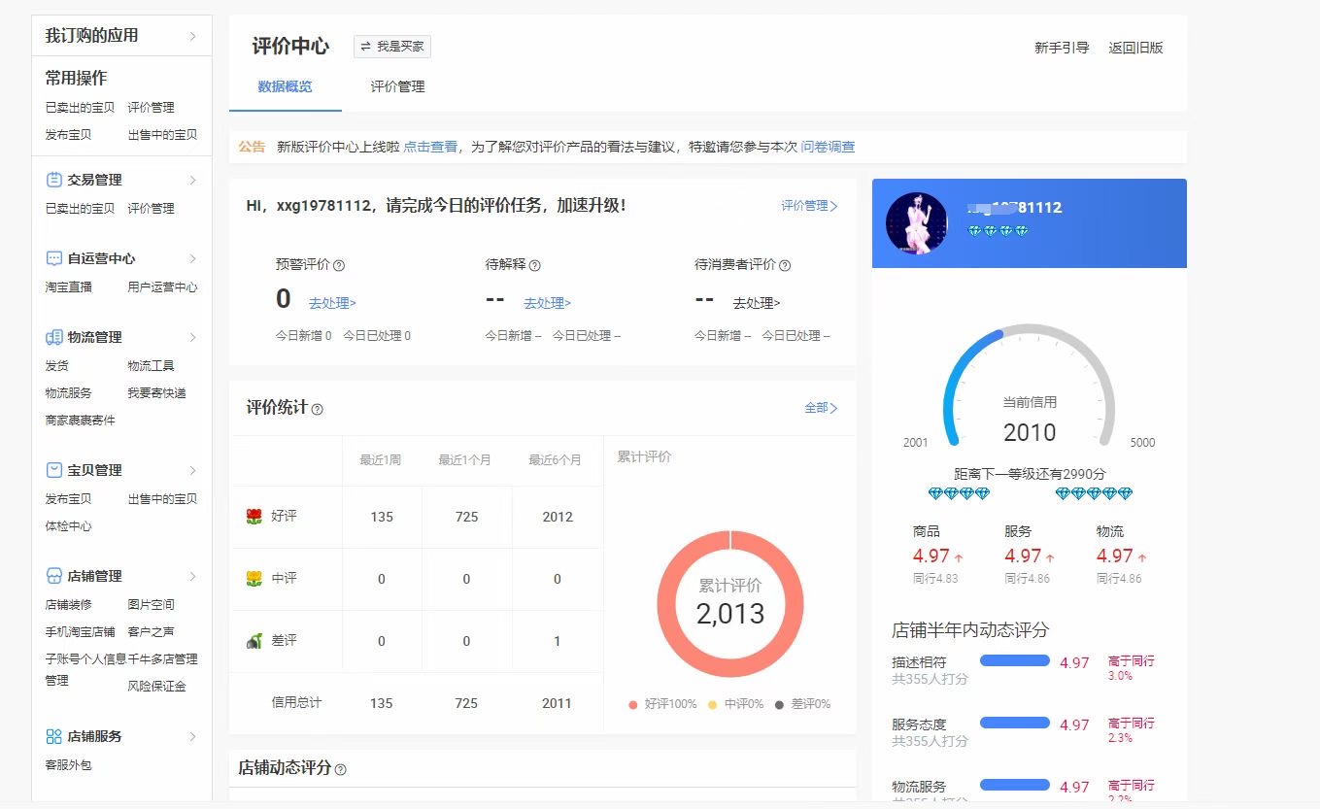
Task: Expand the 店铺服务 section arrow
Action: [x=192, y=736]
